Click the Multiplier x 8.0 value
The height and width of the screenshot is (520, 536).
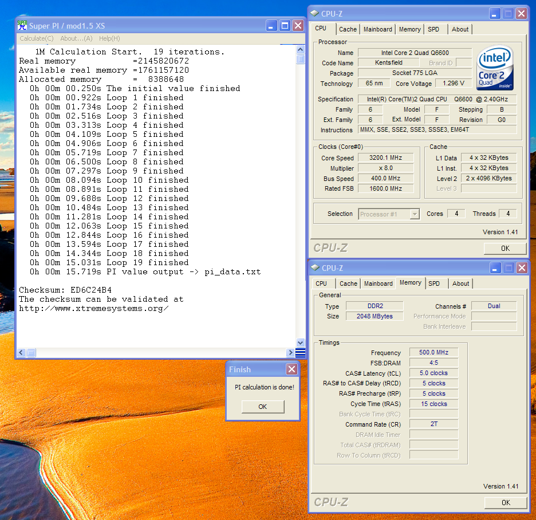pos(385,168)
